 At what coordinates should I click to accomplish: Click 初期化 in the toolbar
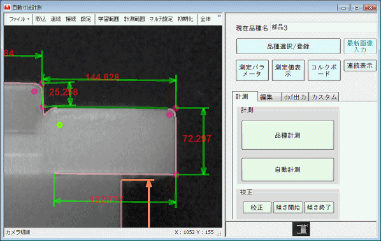(x=185, y=19)
